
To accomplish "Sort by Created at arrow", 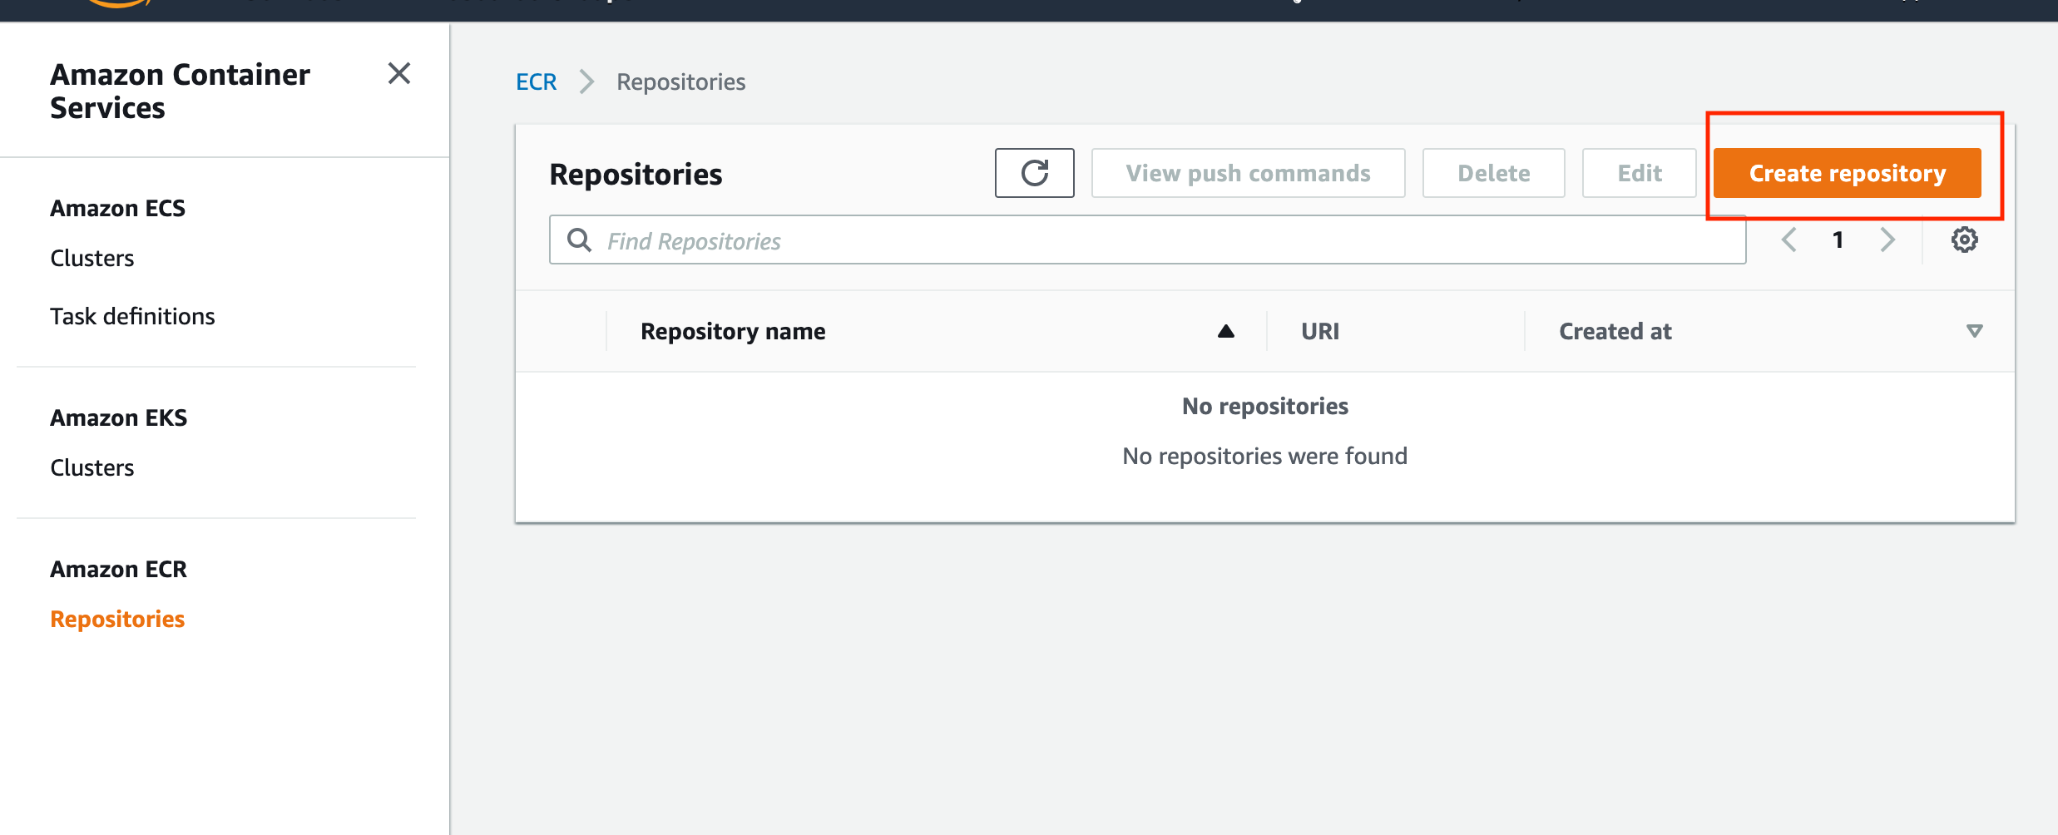I will (x=1974, y=331).
